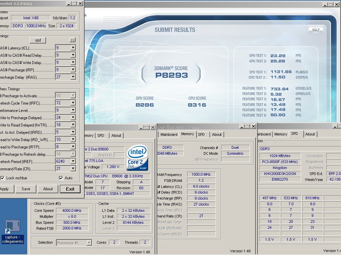Open SPD tab in the RAM Frequency CPU-Z window

point(201,134)
